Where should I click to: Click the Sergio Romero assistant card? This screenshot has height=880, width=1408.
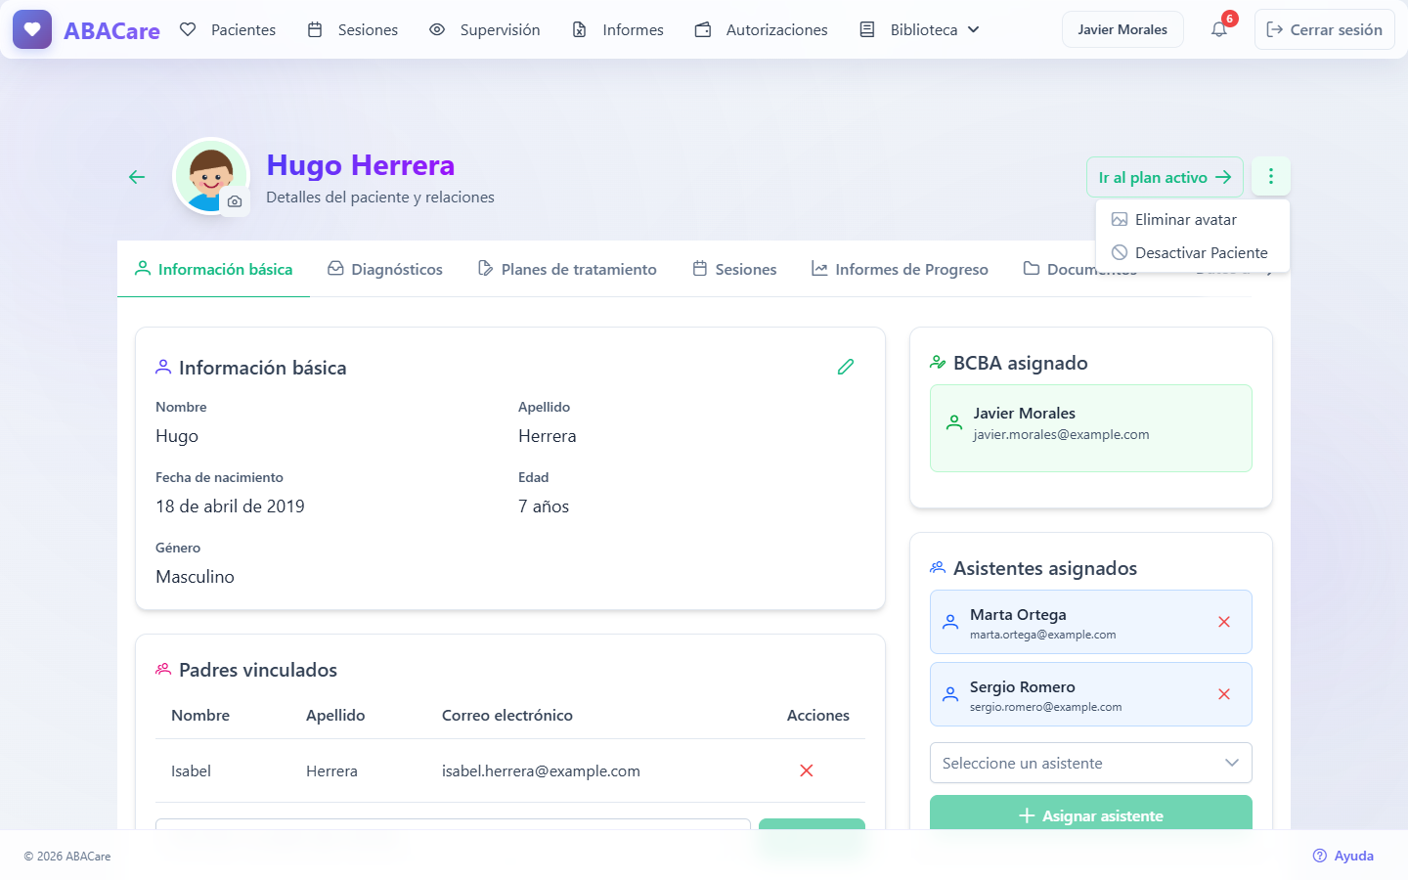[x=1091, y=694]
